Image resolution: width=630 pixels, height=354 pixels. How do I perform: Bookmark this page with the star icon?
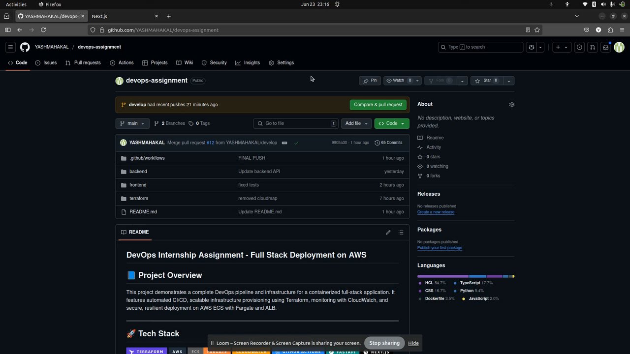coord(537,30)
